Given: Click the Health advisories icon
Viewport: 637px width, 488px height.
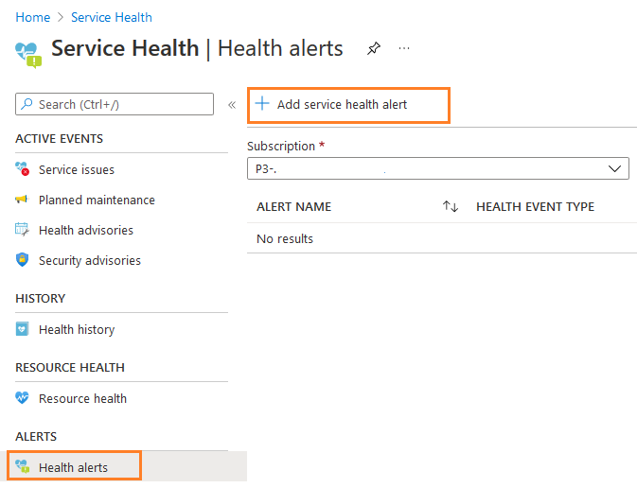Looking at the screenshot, I should click(23, 230).
